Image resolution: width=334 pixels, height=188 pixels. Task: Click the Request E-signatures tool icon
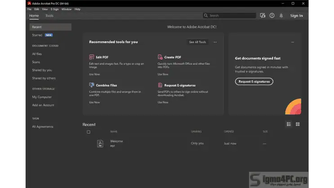click(x=160, y=85)
